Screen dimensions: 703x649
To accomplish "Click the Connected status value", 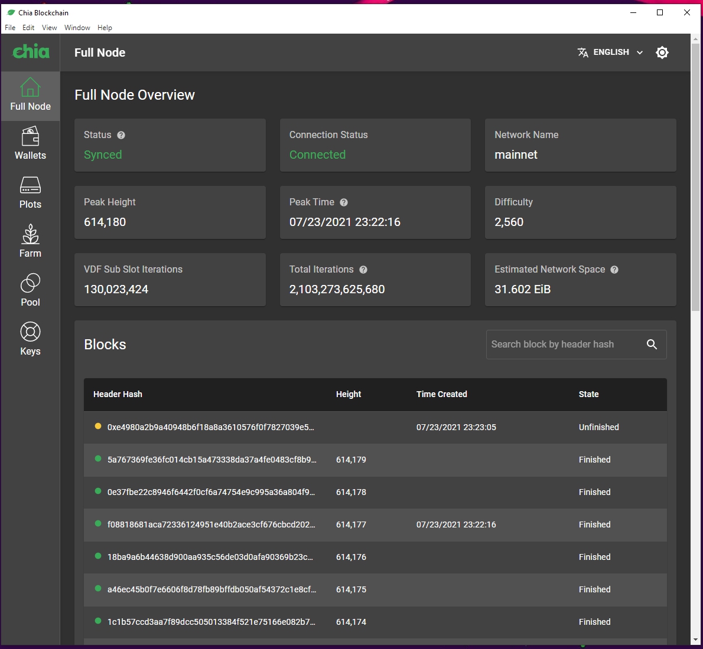I will [x=317, y=155].
